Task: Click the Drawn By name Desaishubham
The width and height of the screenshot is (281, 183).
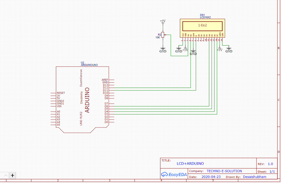Action: [255, 177]
